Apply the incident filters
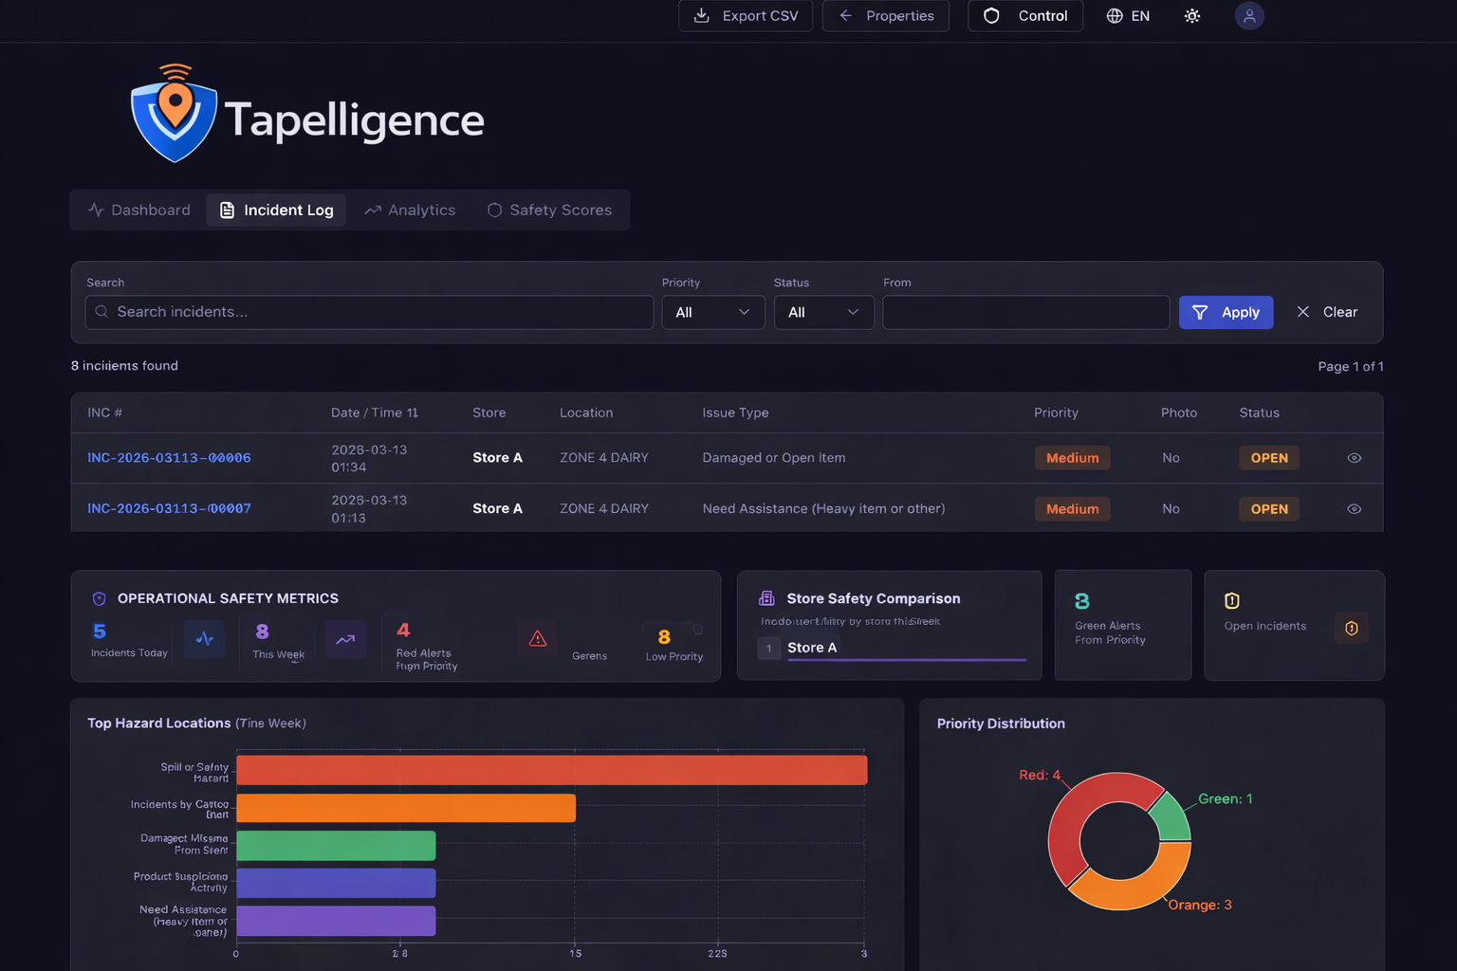This screenshot has width=1457, height=971. [x=1226, y=312]
